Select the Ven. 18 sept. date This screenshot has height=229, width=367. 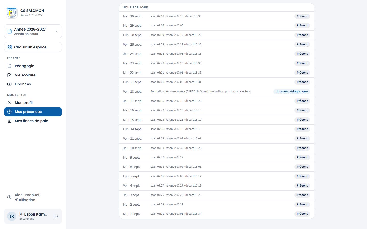pos(132,92)
